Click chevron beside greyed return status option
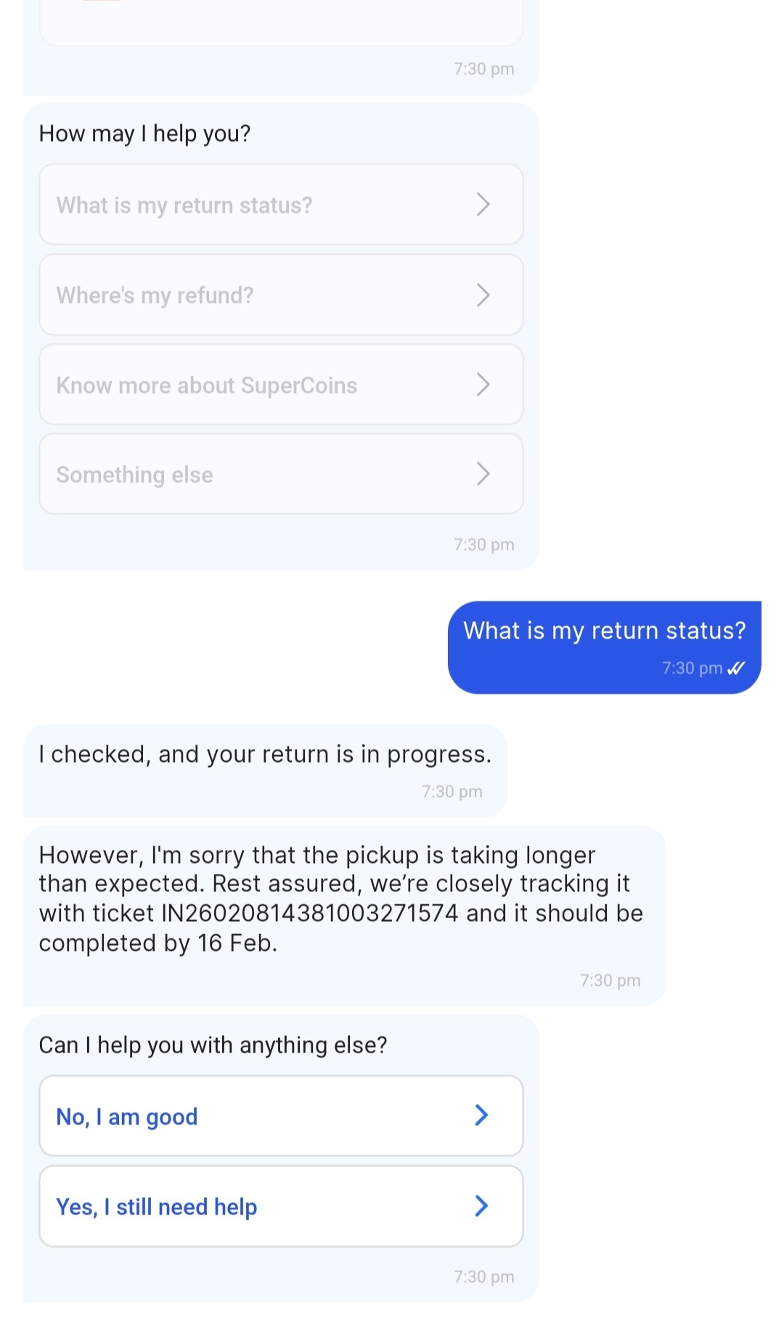Screen dimensions: 784x1322 (x=483, y=204)
